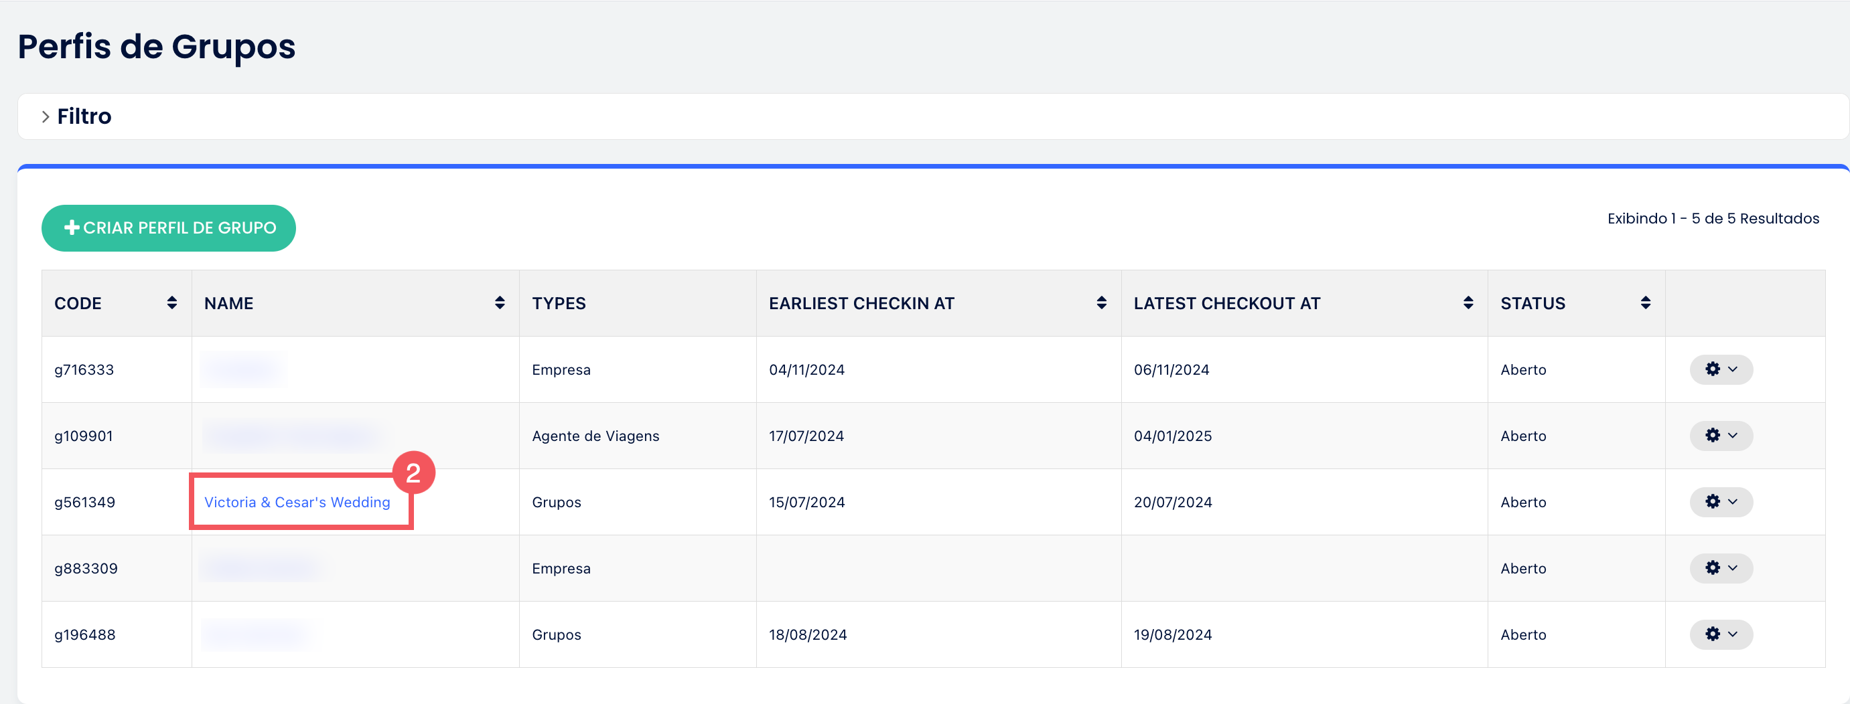Open the blurred name link for g196488
1850x704 pixels.
tap(256, 634)
